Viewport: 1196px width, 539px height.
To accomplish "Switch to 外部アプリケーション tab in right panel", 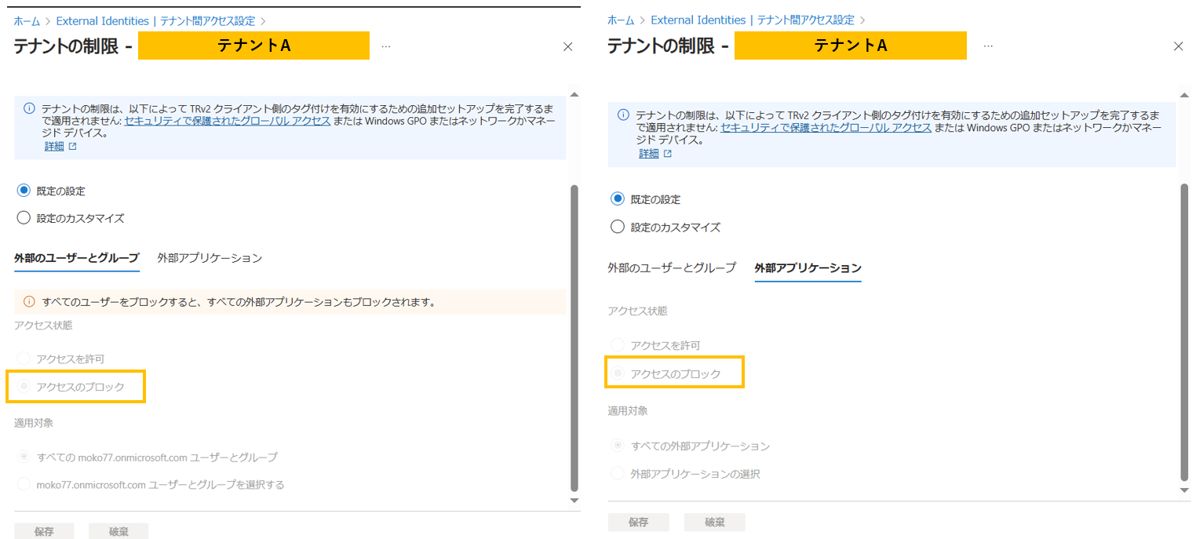I will (x=808, y=268).
